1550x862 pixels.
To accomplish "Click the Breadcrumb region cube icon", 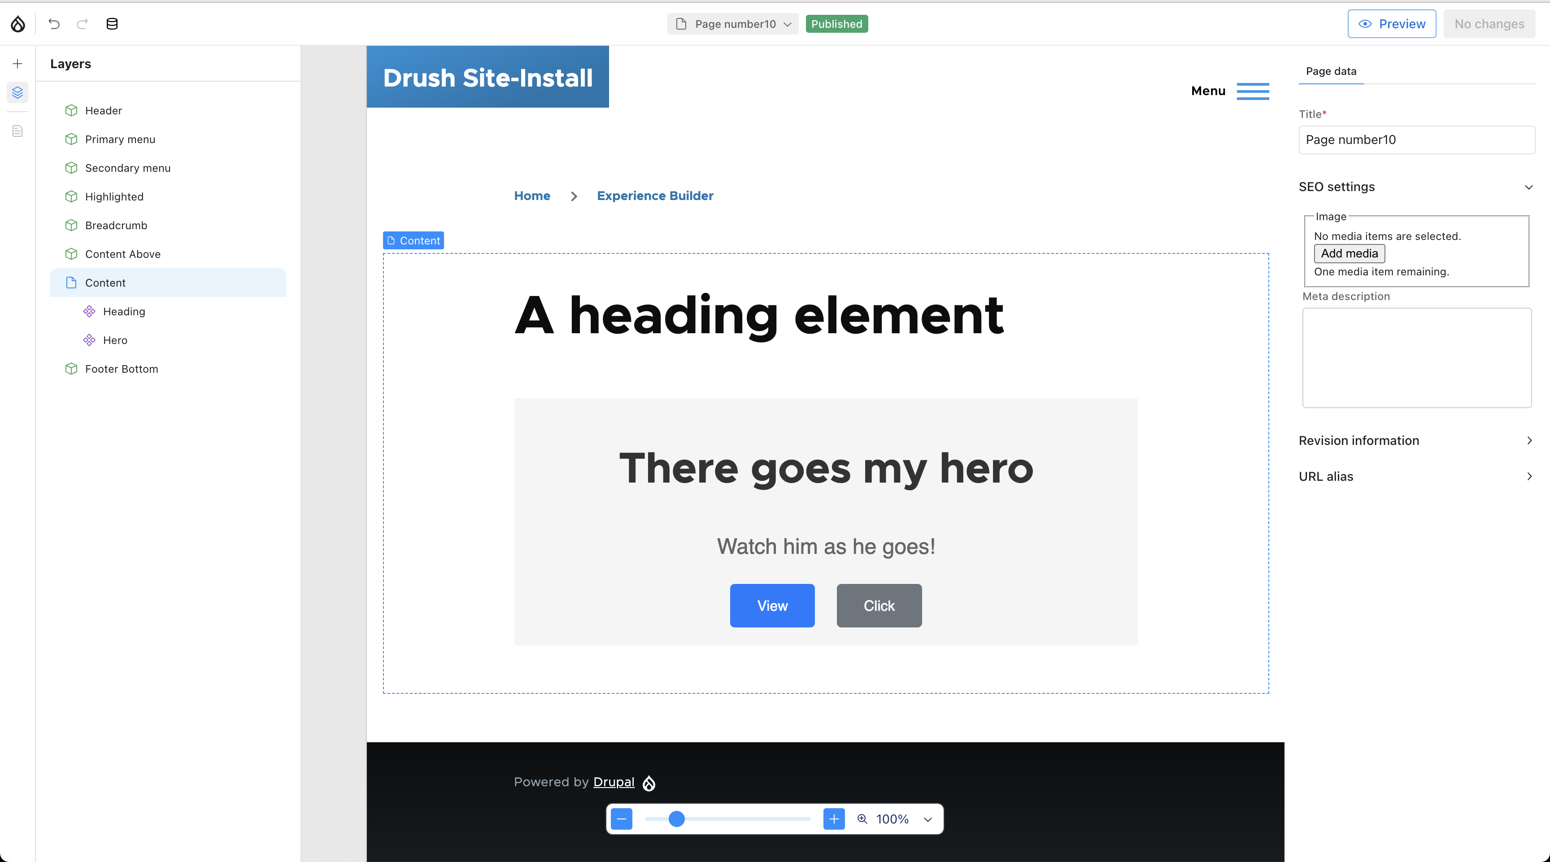I will 72,226.
